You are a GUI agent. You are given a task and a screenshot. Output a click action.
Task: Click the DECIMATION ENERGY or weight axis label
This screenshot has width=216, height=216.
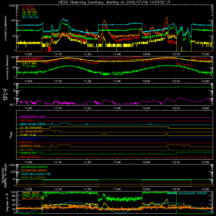click(4, 175)
